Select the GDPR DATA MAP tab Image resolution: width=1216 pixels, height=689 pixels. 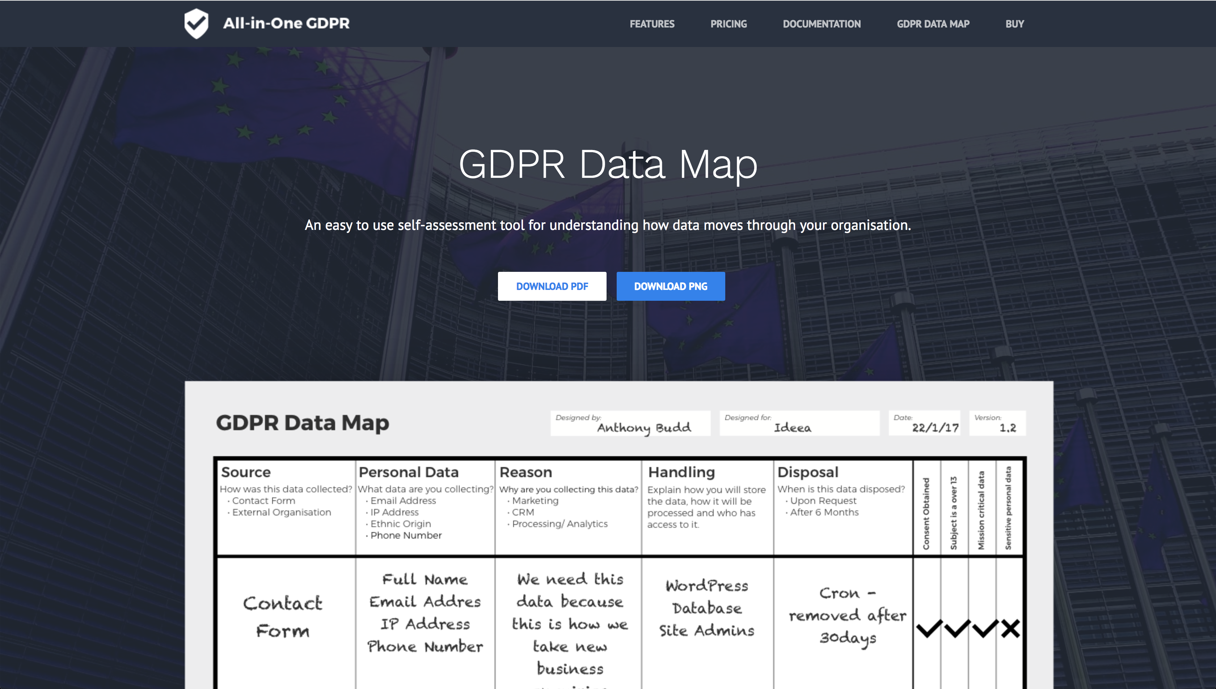933,23
